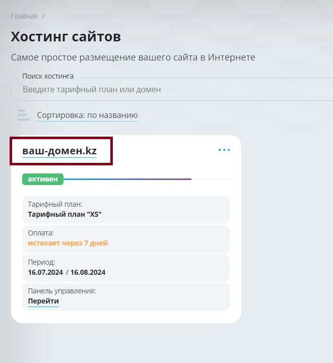This screenshot has width=333, height=363.
Task: Click the 'Период:' label
Action: pyautogui.click(x=41, y=262)
